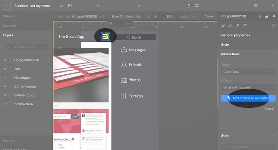Click the send to back arrangement icon
Image resolution: width=278 pixels, height=150 pixels.
[245, 26]
